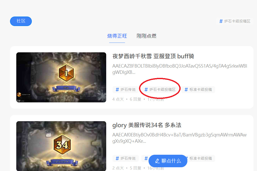Open post 夜梦西岭千秋雪 亚服登顶 buff骑

coord(153,56)
